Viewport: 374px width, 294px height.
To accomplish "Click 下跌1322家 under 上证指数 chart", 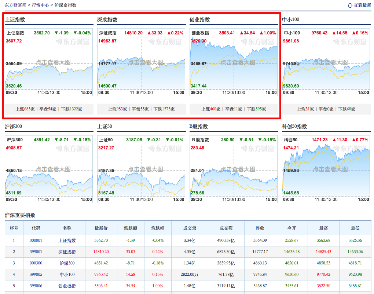I will click(71, 109).
